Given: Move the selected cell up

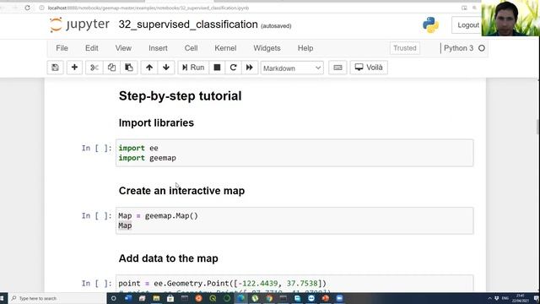Looking at the screenshot, I should coord(149,68).
